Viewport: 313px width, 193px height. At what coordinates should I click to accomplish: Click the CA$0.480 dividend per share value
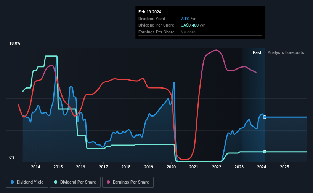pyautogui.click(x=189, y=25)
